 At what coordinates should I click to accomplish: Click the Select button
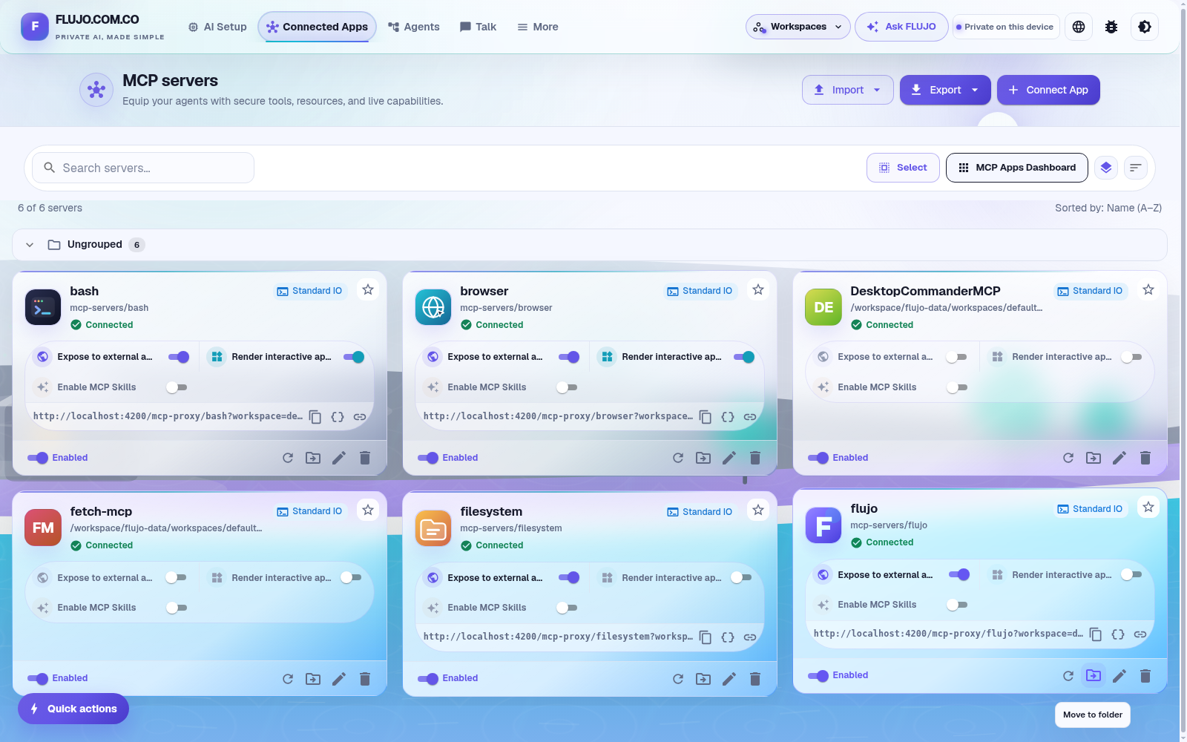903,168
